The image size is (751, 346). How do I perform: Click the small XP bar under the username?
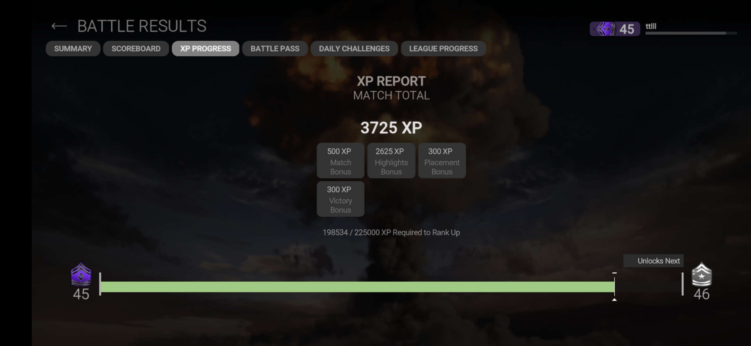691,33
